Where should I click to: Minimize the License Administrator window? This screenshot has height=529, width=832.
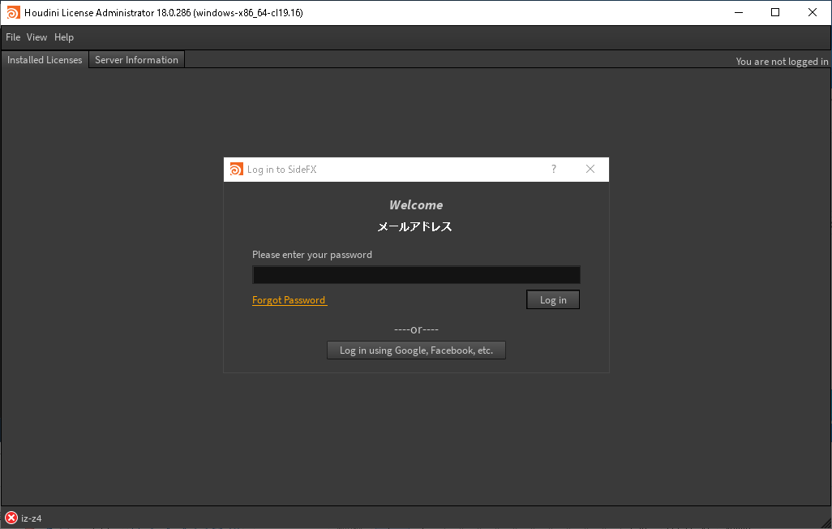[738, 12]
